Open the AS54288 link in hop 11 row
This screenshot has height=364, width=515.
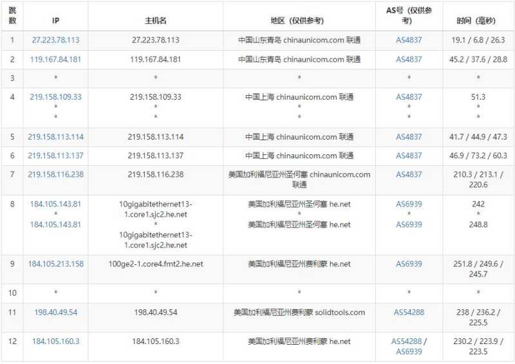(x=409, y=312)
